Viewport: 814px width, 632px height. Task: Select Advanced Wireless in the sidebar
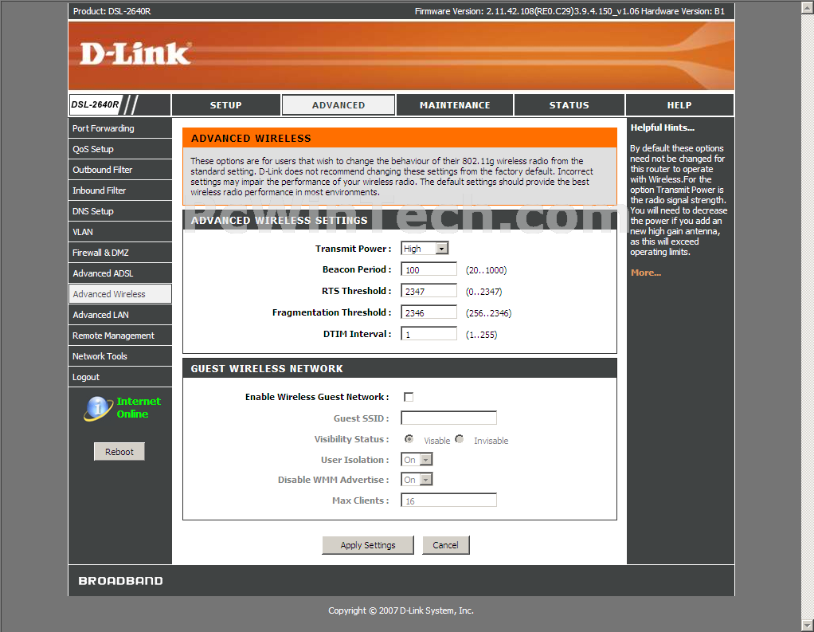point(120,294)
